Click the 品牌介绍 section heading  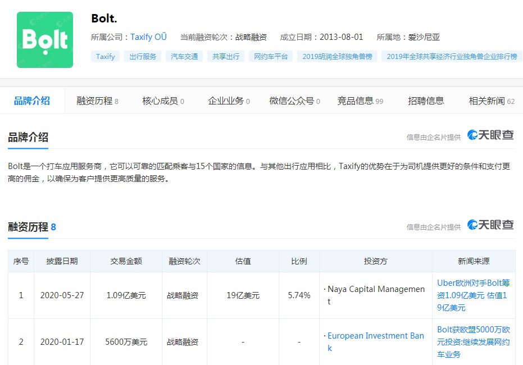tap(28, 137)
